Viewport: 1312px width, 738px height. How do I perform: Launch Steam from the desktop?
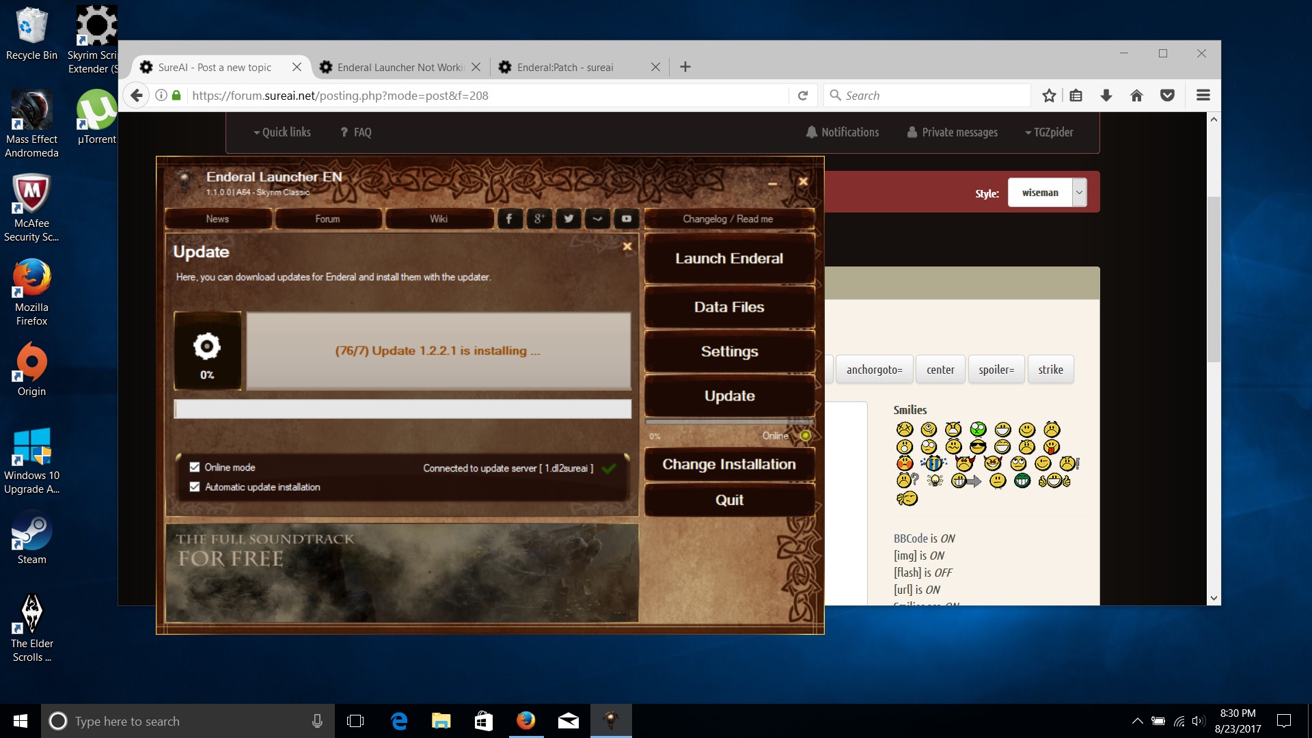[31, 532]
